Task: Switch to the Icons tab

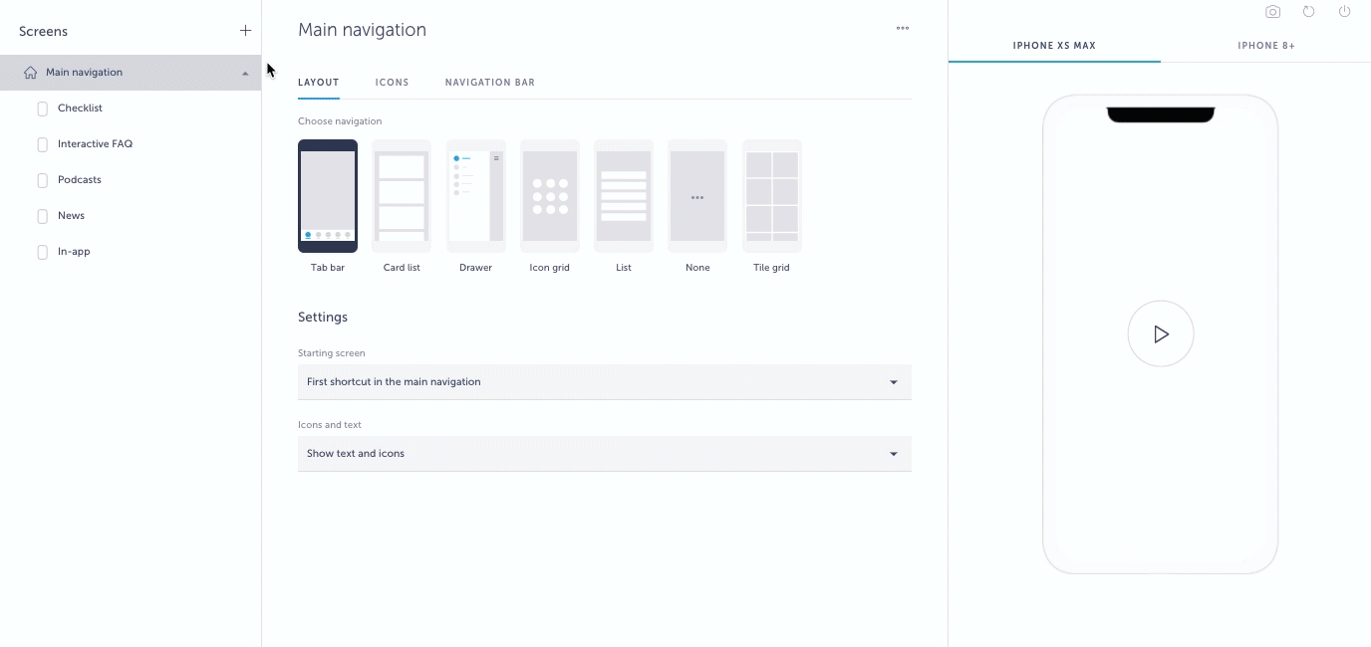Action: click(x=392, y=83)
